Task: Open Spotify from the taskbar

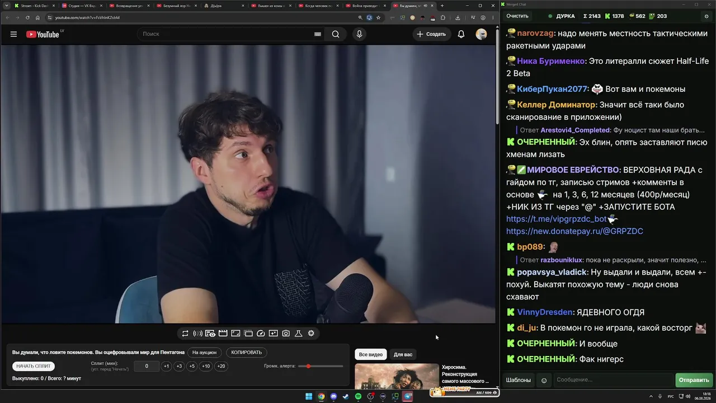Action: 358,397
